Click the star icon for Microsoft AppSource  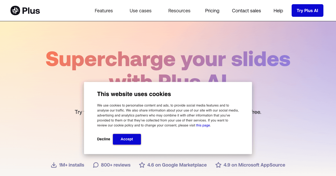[x=218, y=165]
